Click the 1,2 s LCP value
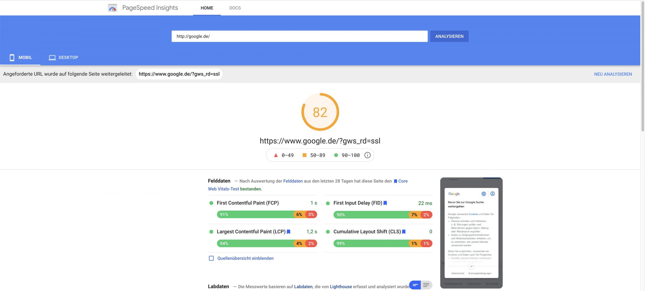The width and height of the screenshot is (645, 291). pyautogui.click(x=312, y=231)
